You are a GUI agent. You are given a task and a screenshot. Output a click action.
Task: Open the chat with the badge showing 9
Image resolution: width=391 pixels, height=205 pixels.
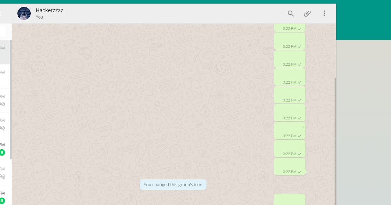pos(5,148)
